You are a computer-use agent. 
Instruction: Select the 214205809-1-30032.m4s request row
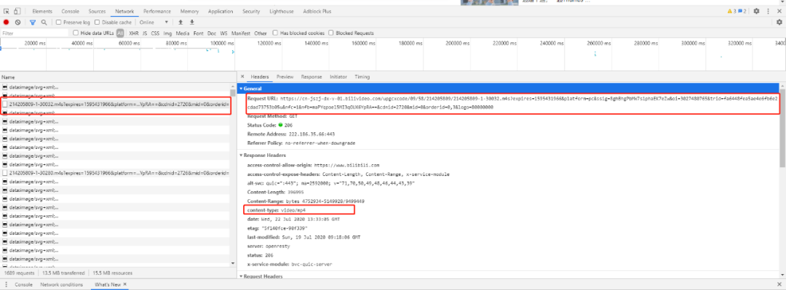tap(115, 104)
